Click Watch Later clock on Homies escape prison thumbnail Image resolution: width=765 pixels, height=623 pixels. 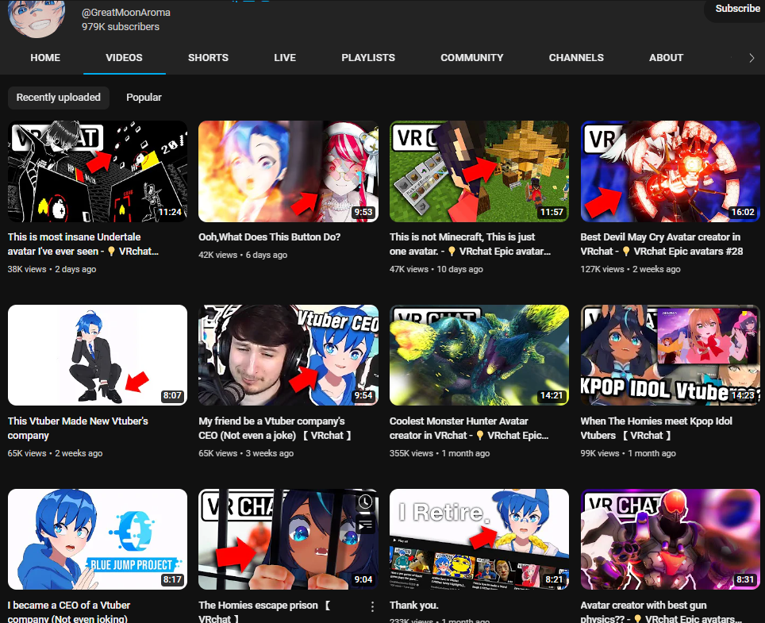pos(365,502)
